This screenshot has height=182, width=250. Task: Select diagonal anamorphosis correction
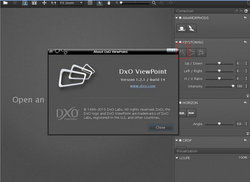point(191,28)
